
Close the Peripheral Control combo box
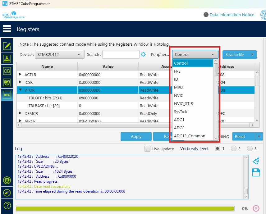[195, 54]
